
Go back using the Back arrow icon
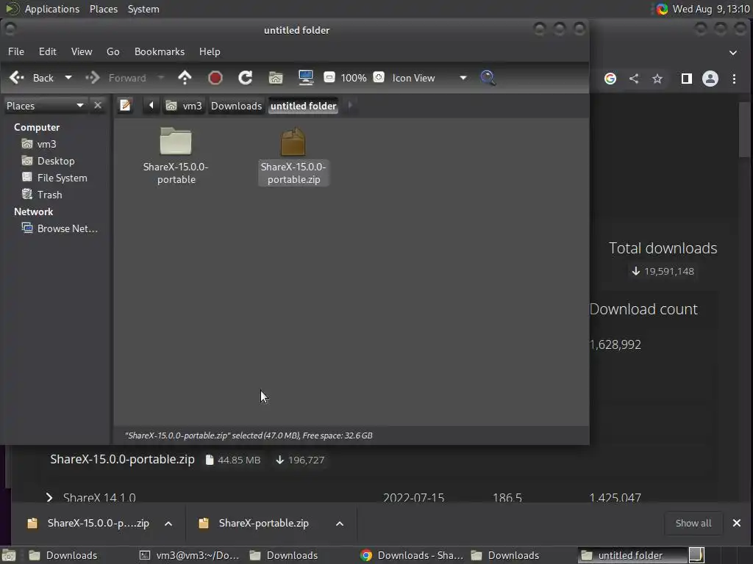pyautogui.click(x=18, y=78)
